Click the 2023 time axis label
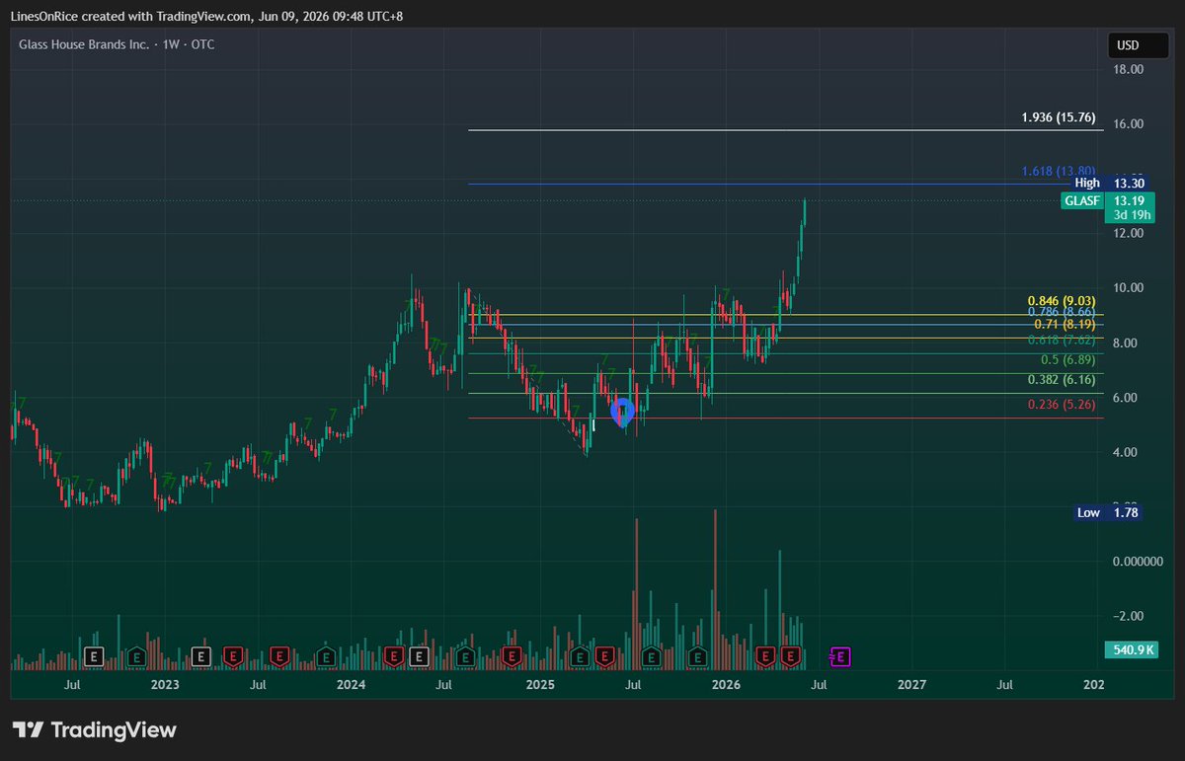The width and height of the screenshot is (1185, 761). click(x=165, y=684)
